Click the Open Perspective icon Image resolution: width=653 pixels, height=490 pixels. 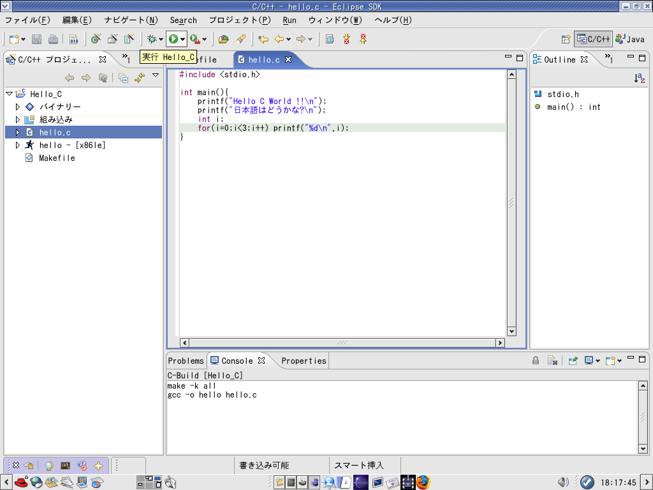(x=566, y=39)
